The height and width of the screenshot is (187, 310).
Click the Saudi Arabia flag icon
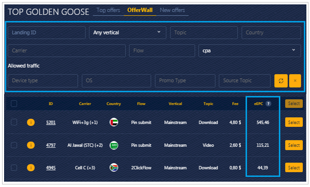tap(114, 145)
